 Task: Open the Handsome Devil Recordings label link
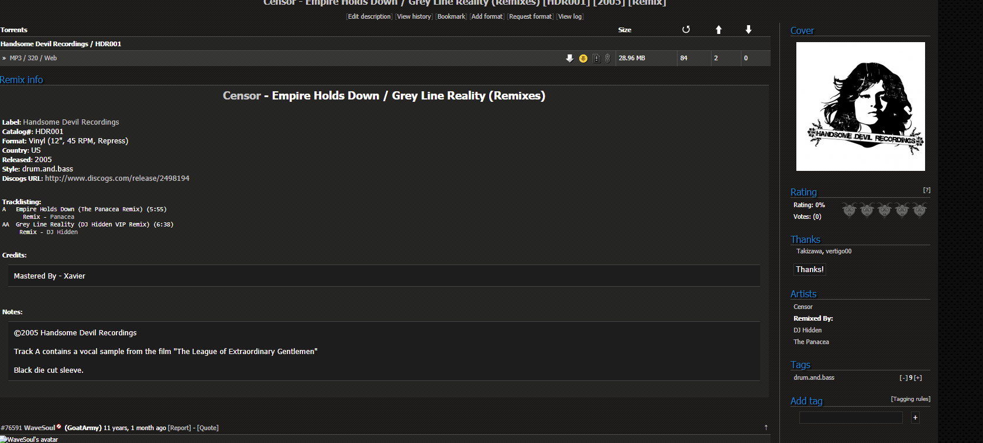pyautogui.click(x=71, y=122)
